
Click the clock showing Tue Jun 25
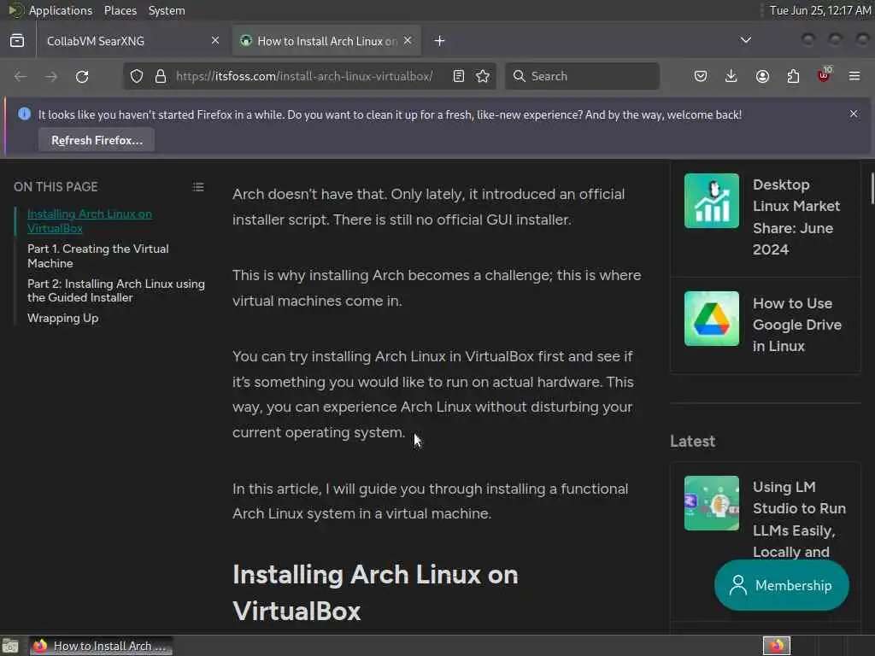coord(819,10)
